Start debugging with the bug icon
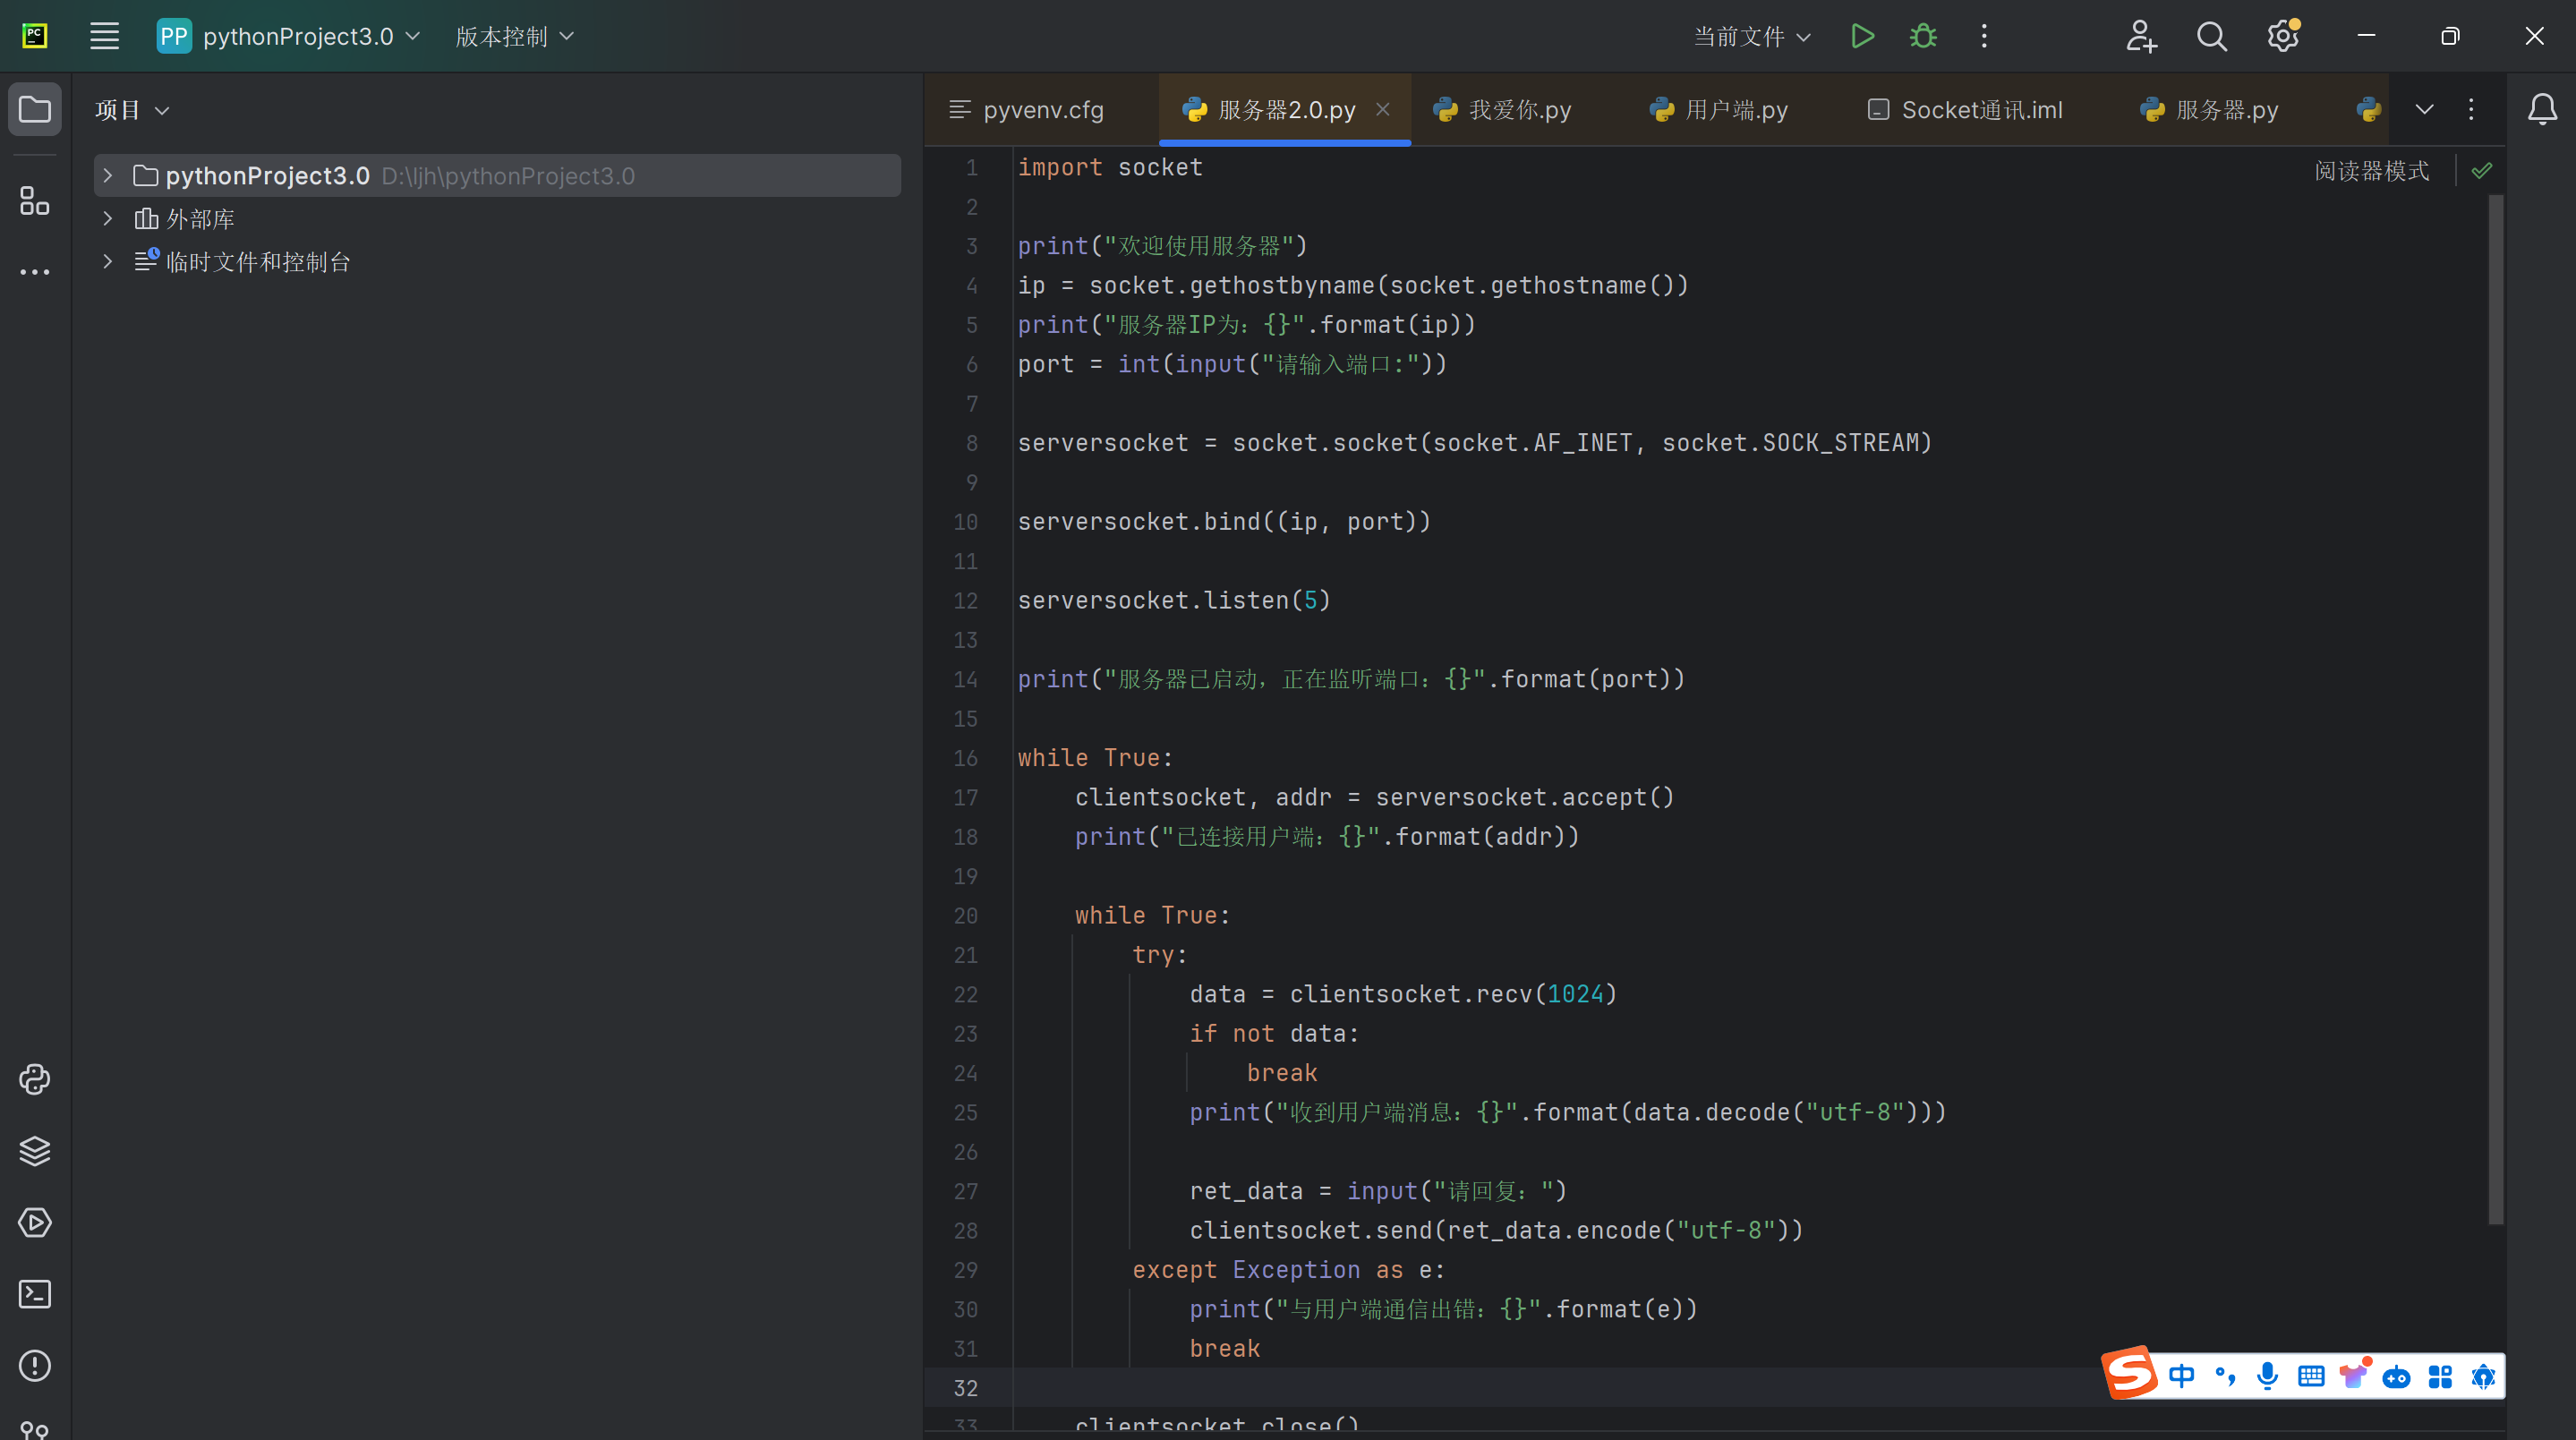Viewport: 2576px width, 1440px height. [1922, 37]
